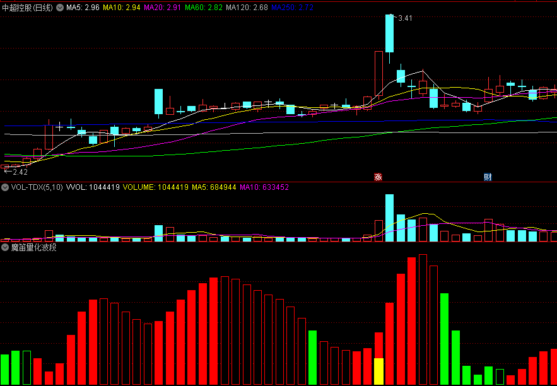Click the 魔笛量化波段 indicator title

pyautogui.click(x=33, y=247)
